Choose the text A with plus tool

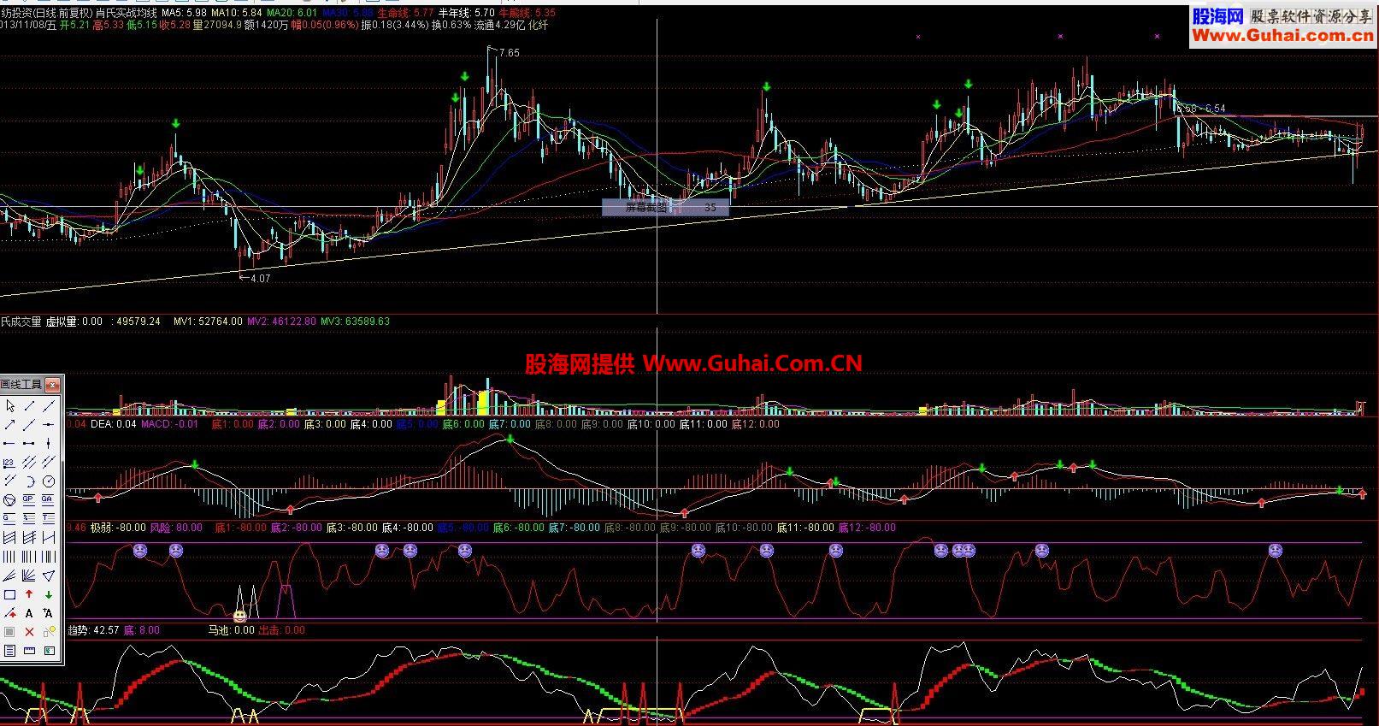tap(49, 612)
